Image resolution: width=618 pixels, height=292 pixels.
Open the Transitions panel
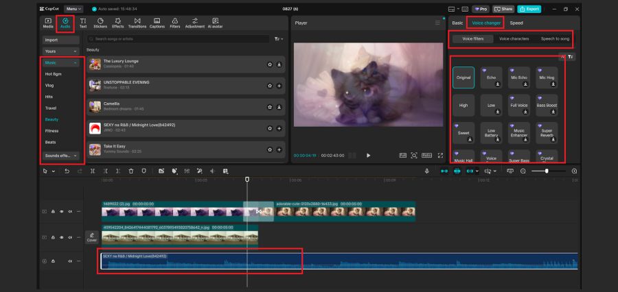137,23
